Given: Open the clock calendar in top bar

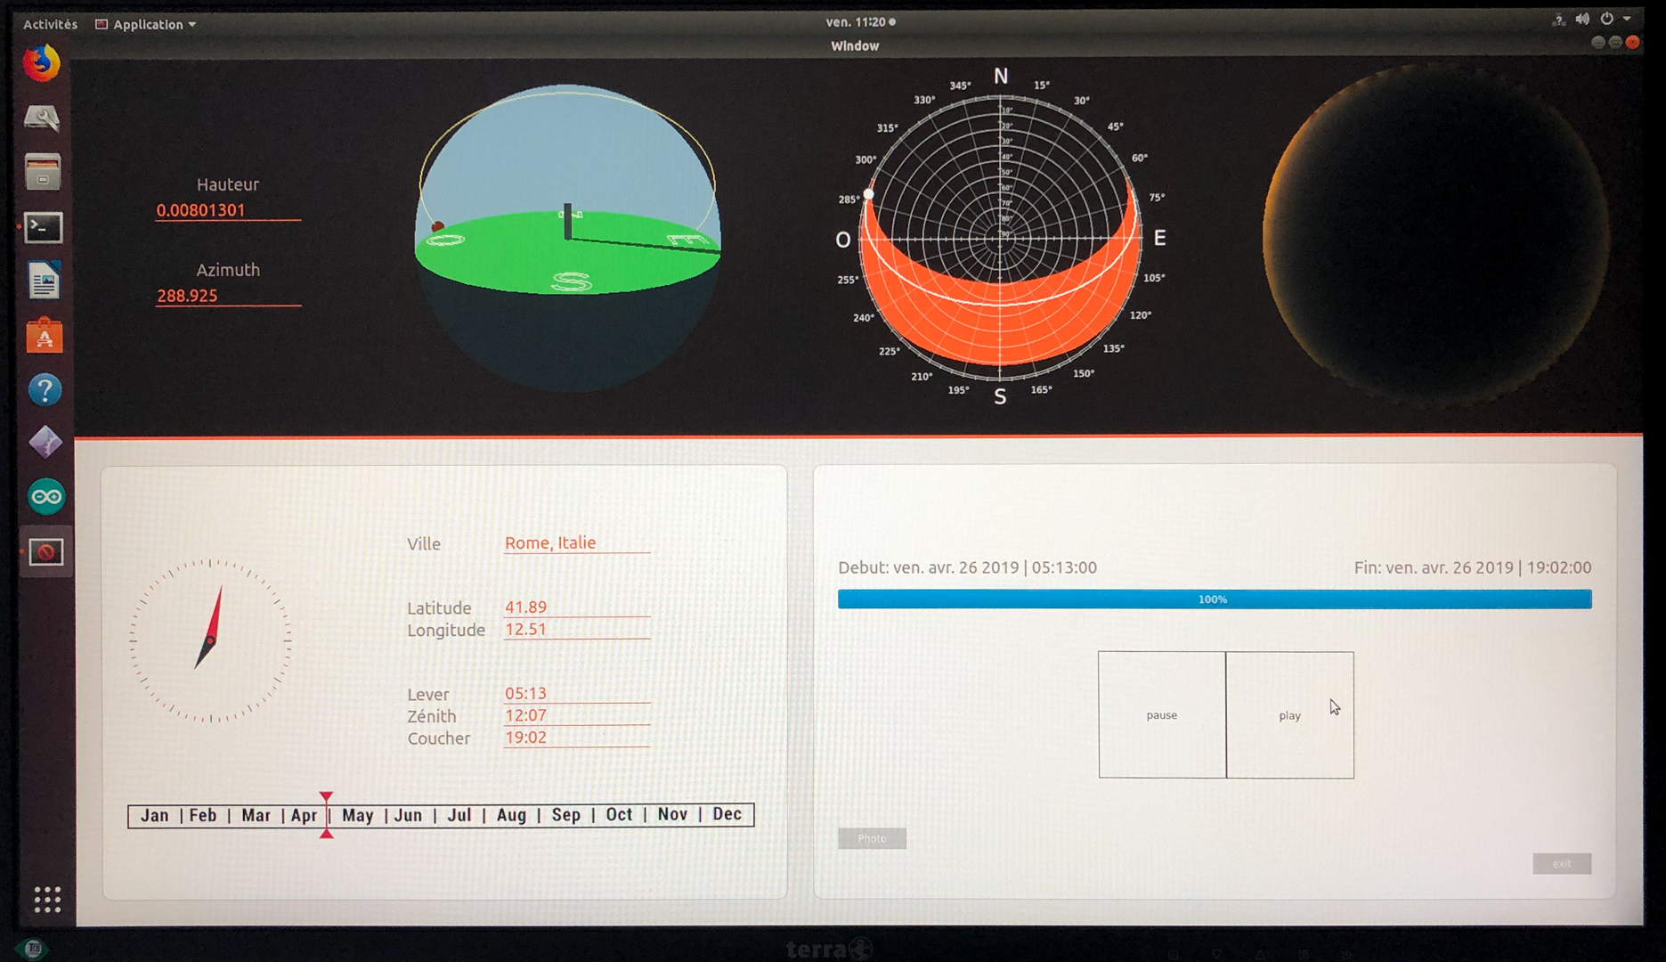Looking at the screenshot, I should (x=859, y=22).
